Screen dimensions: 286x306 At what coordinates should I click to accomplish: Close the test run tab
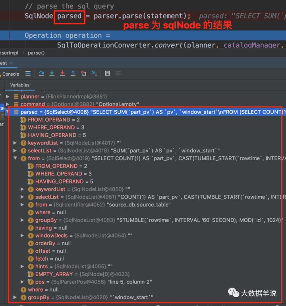coord(11,63)
